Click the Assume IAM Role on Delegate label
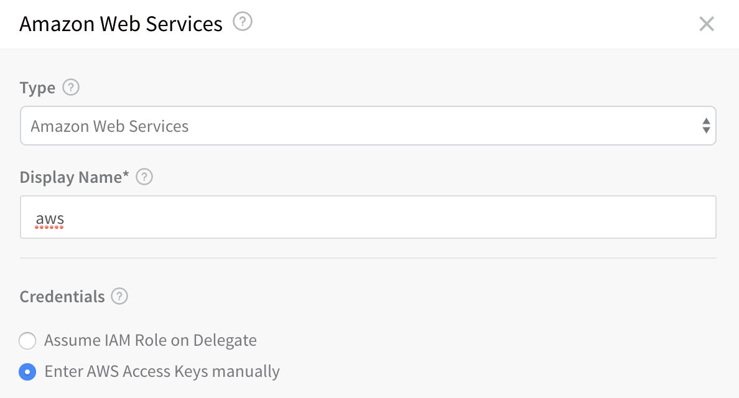Screen dimensions: 739x398 pyautogui.click(x=151, y=340)
